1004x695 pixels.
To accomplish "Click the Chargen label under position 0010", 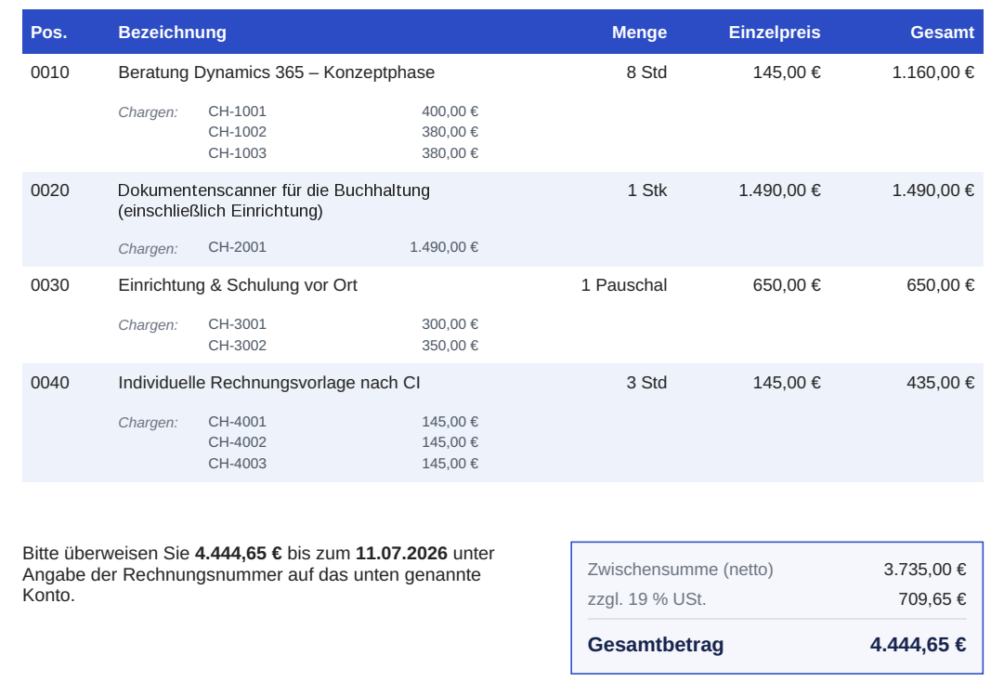I will 148,112.
